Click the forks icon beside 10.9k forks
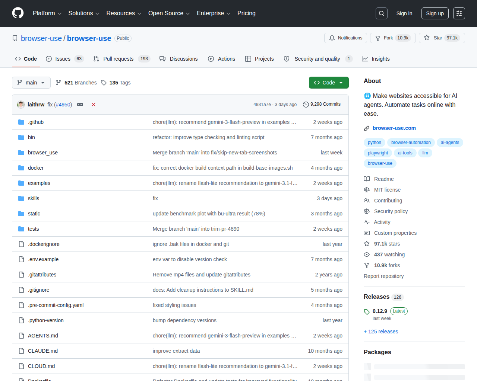Viewport: 477px width, 381px height. point(367,265)
